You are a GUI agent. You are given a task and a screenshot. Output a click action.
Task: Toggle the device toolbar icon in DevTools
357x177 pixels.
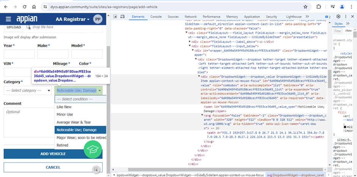[123, 17]
